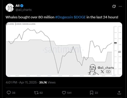Viewport: 127px width, 98px height.
Task: Click the X logo in chart watermark
Action: (102, 71)
